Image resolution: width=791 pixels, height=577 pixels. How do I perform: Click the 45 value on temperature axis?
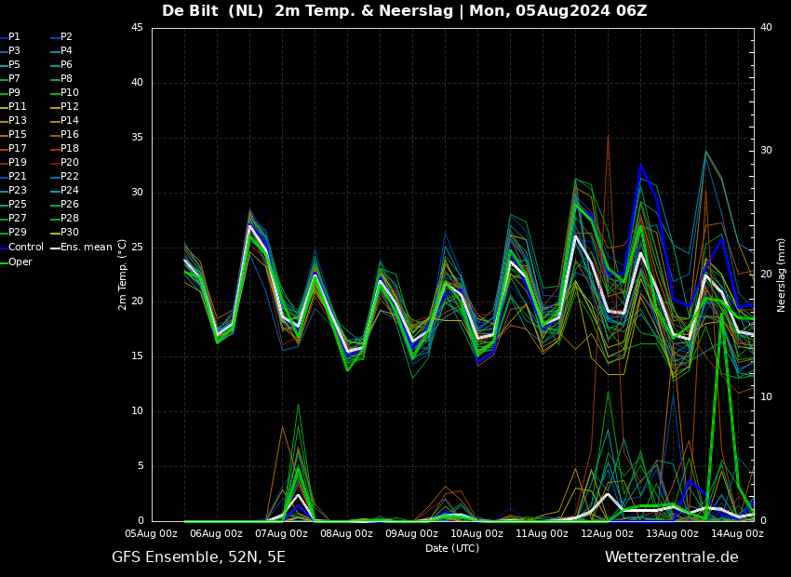click(x=137, y=28)
